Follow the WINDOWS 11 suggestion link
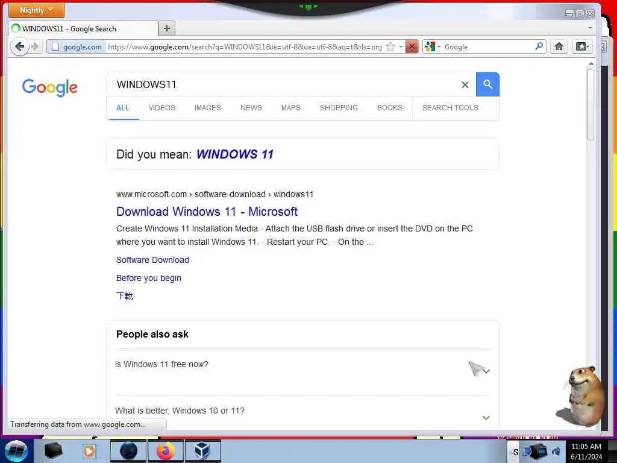This screenshot has width=617, height=463. (235, 154)
